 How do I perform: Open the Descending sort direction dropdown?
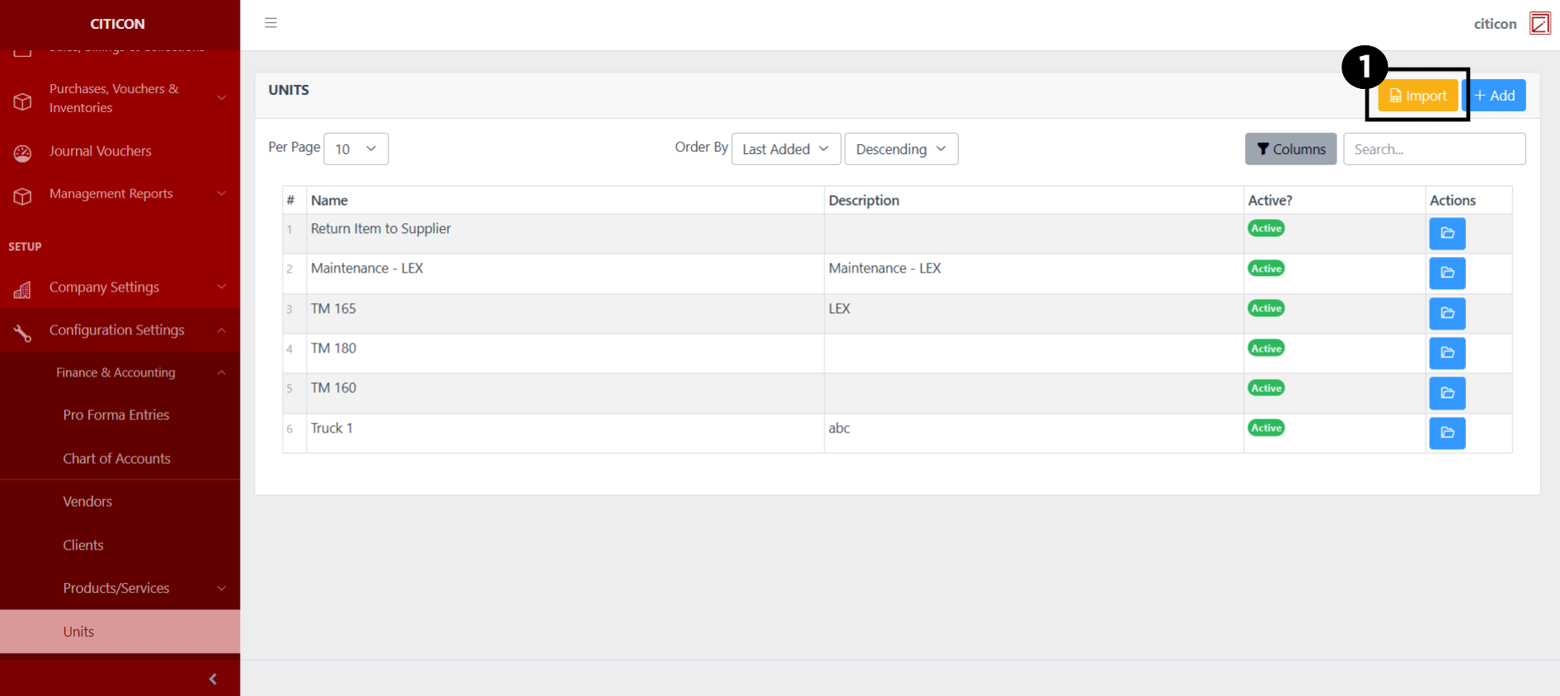[x=900, y=149]
